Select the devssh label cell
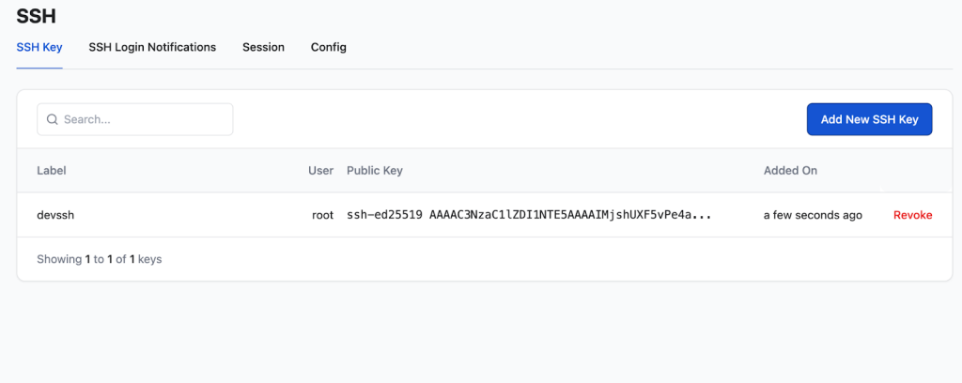 click(x=56, y=215)
